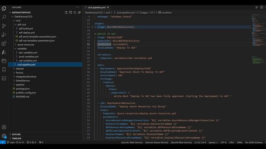266x149 pixels.
Task: Change encoding via UTF-8 status item
Action: (223, 142)
